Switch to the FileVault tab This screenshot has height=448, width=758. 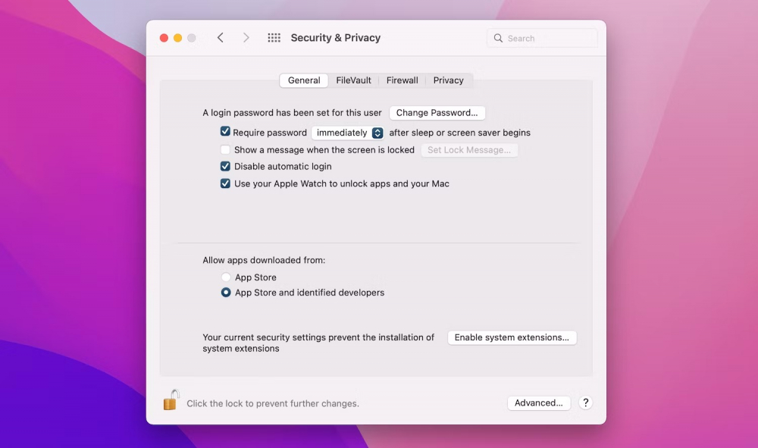(353, 80)
